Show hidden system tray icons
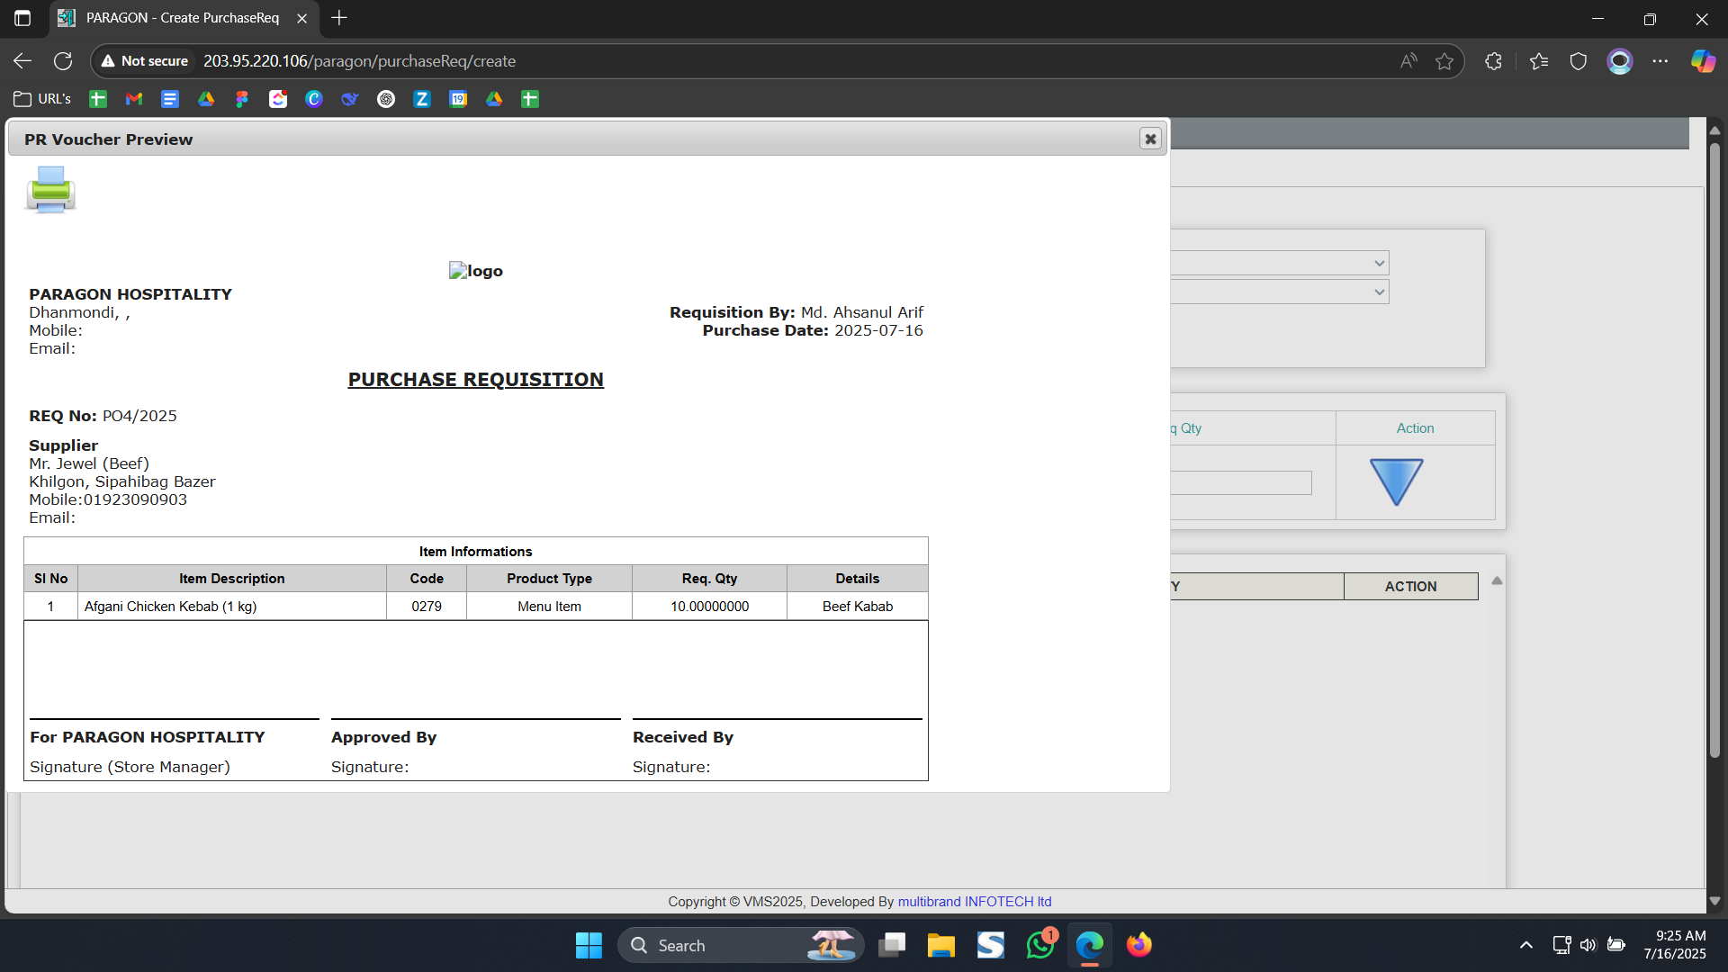Image resolution: width=1728 pixels, height=972 pixels. 1525,945
